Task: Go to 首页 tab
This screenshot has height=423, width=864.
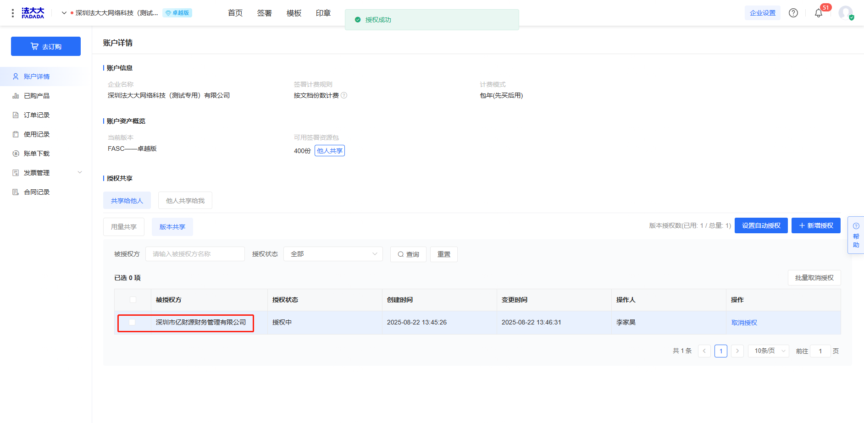Action: click(235, 13)
